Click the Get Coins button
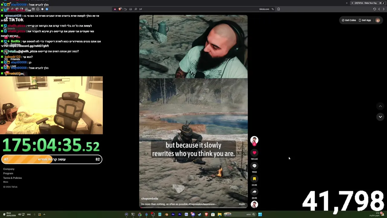The height and width of the screenshot is (218, 387). tap(349, 20)
